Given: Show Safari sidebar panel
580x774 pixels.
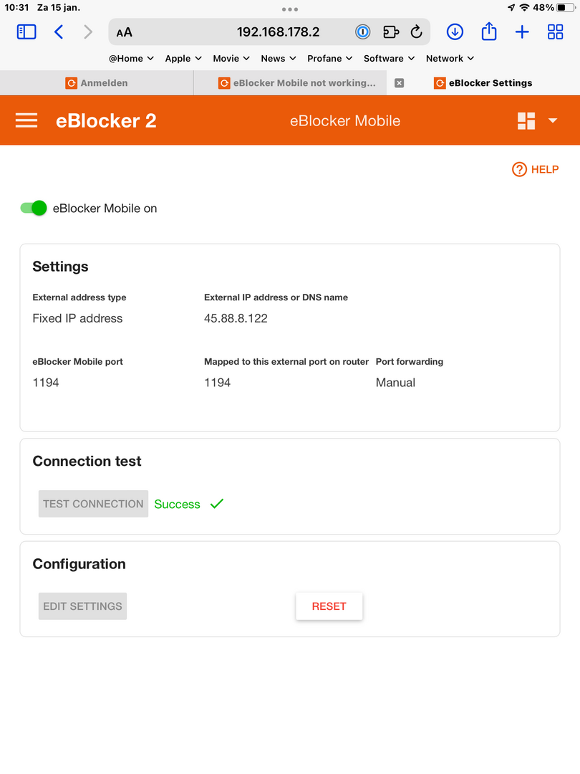Looking at the screenshot, I should [x=26, y=32].
